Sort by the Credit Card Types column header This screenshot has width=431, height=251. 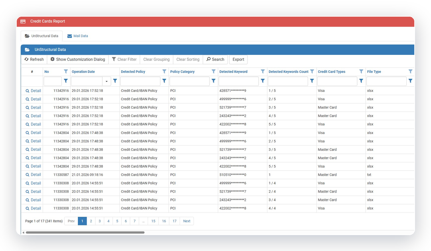tap(332, 72)
